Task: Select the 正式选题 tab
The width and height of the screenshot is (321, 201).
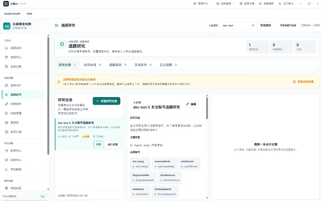Action: tap(168, 65)
